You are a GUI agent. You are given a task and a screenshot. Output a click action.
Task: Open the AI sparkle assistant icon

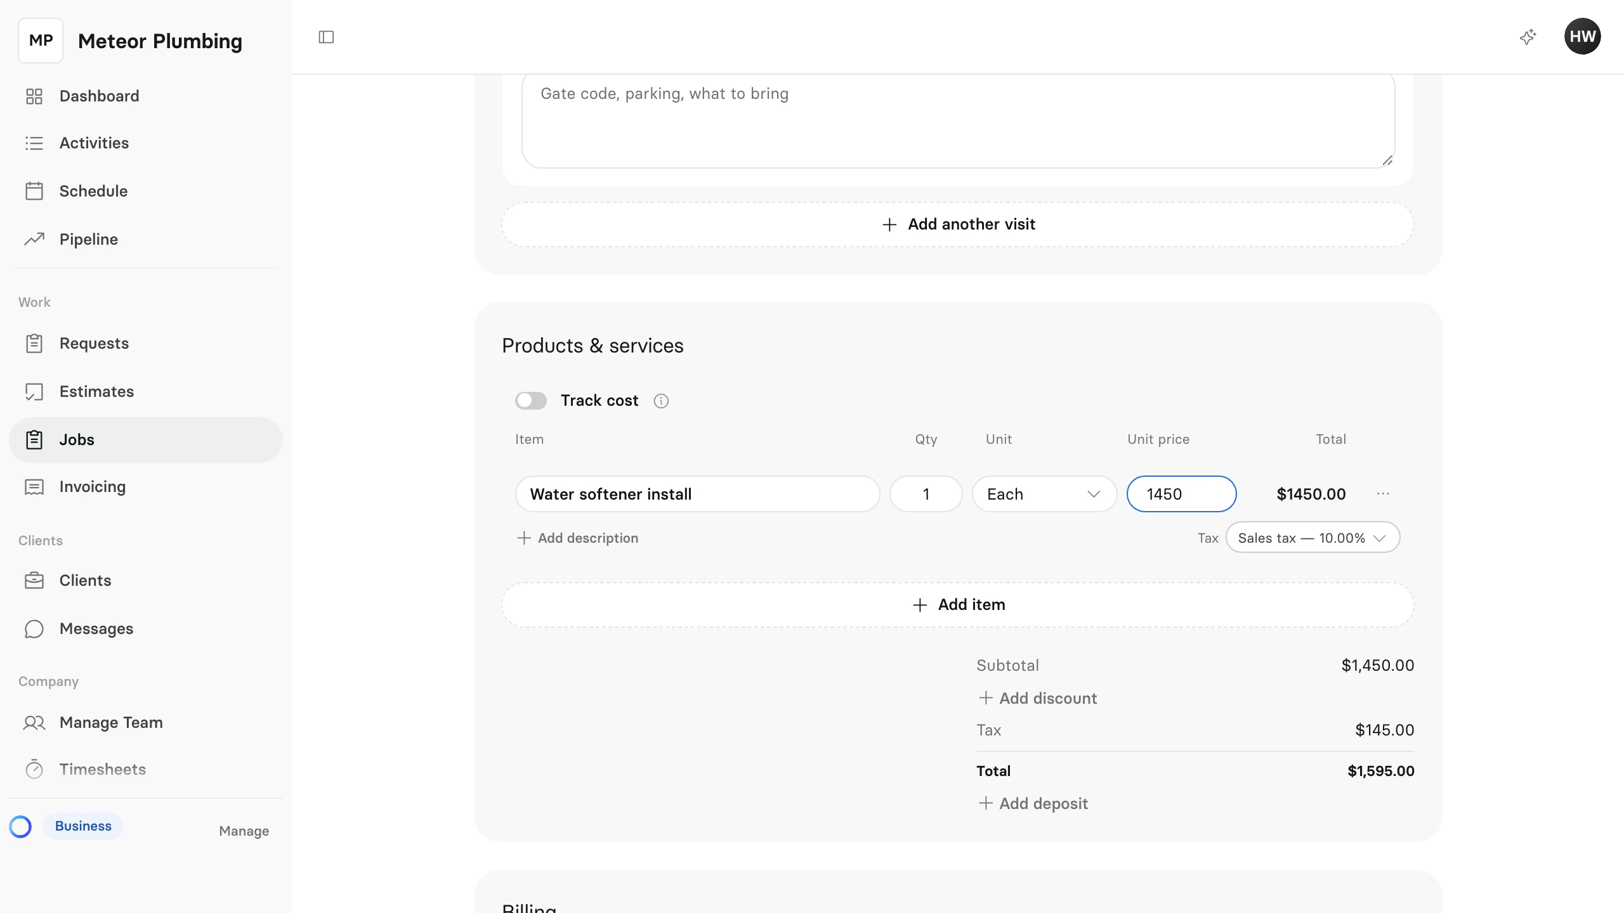click(1528, 37)
